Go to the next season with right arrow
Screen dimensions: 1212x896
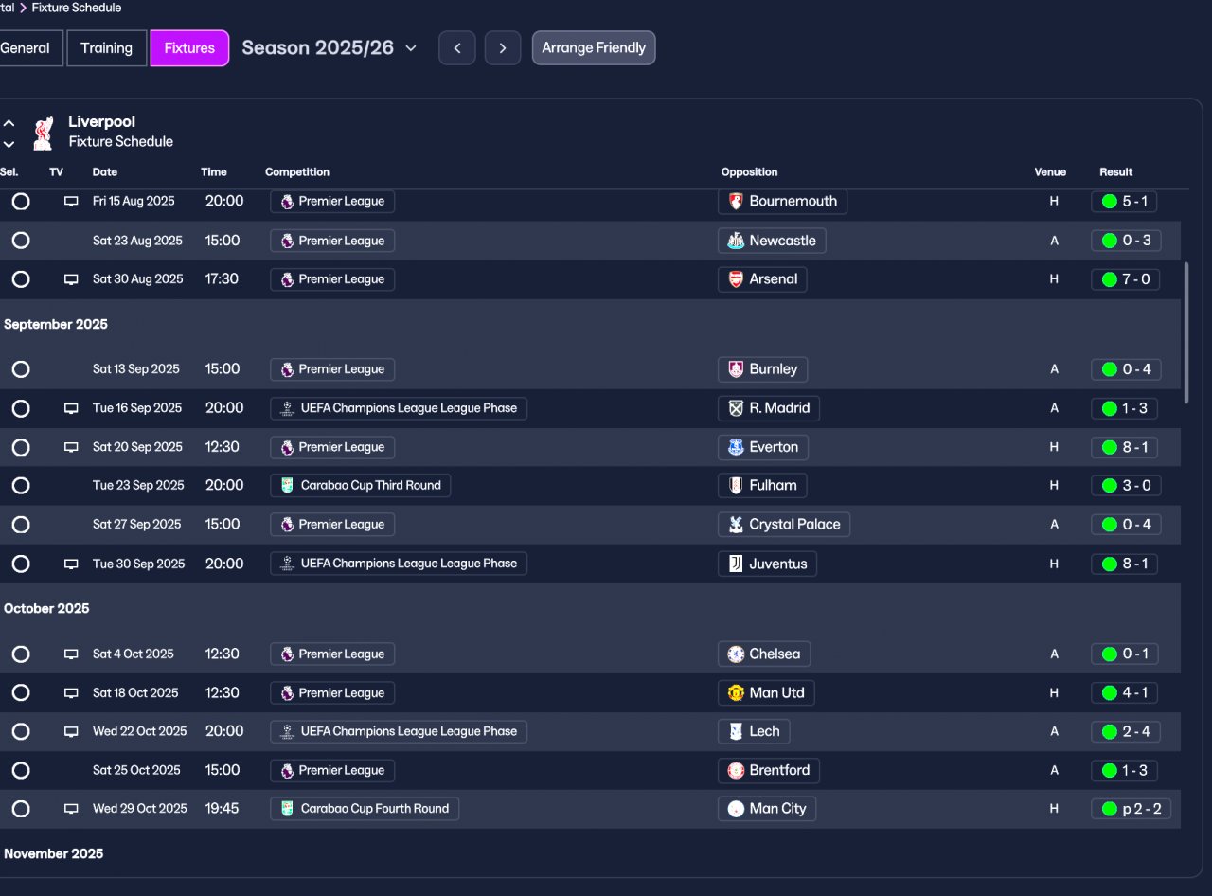503,48
